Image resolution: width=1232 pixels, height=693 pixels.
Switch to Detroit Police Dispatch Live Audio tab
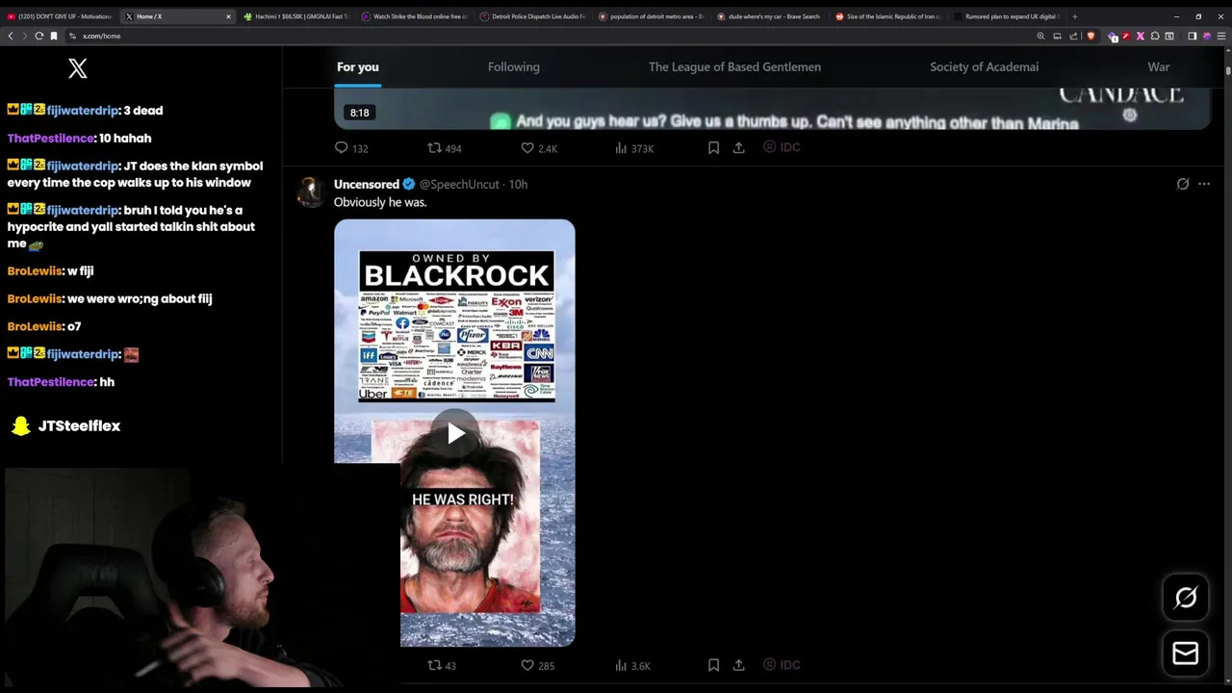(532, 16)
